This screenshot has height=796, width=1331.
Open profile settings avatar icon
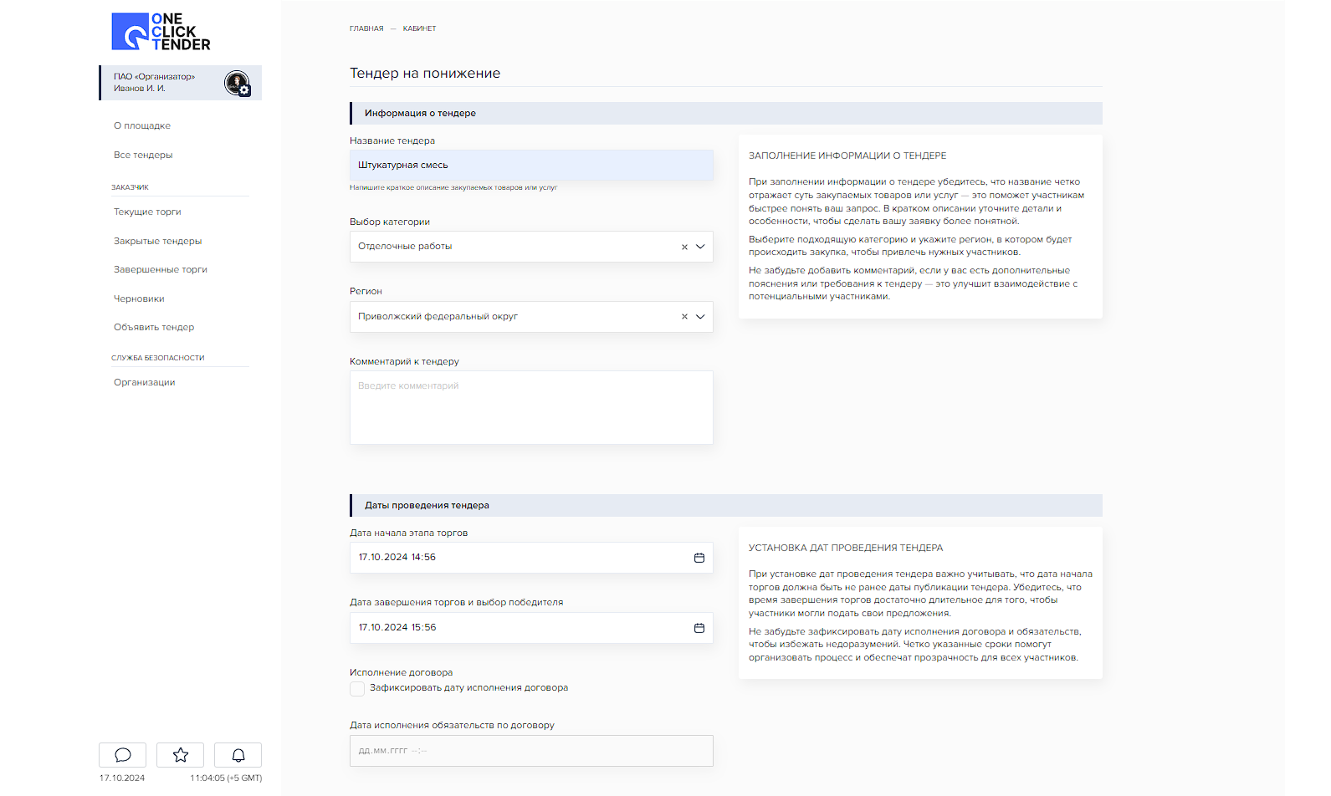[237, 83]
